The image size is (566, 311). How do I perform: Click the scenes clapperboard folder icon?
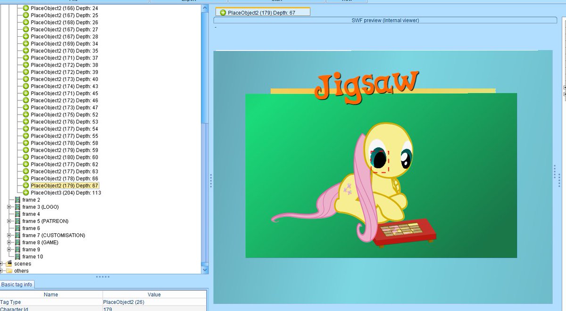[x=9, y=263]
